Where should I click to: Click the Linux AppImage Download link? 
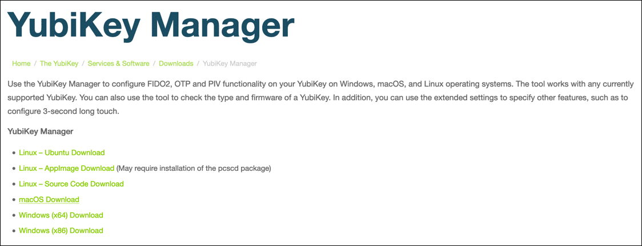pyautogui.click(x=66, y=169)
